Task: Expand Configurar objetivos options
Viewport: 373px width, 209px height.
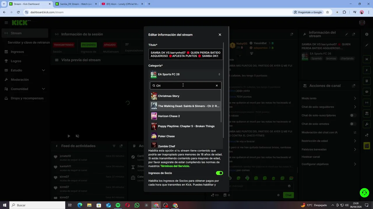Action: pos(355,164)
